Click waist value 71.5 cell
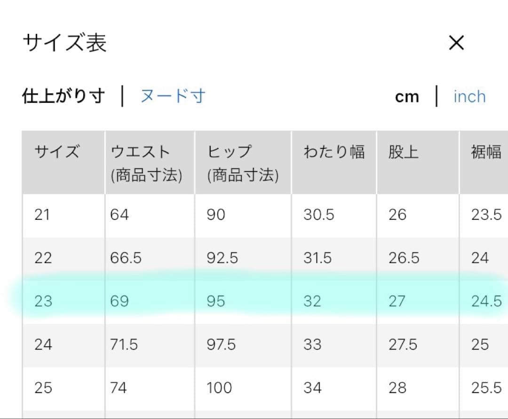Viewport: 508px width, 419px height. click(x=150, y=345)
